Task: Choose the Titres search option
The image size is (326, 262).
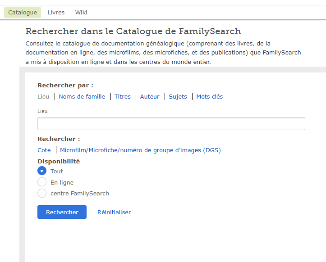Action: click(123, 96)
